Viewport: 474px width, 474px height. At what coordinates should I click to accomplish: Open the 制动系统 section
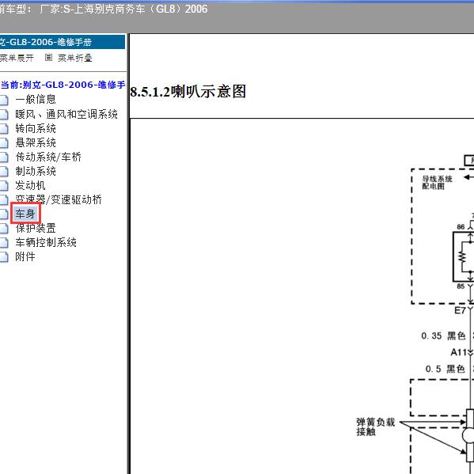click(x=36, y=171)
